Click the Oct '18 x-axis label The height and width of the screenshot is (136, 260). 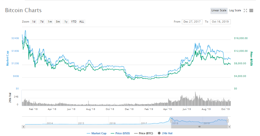point(110,109)
